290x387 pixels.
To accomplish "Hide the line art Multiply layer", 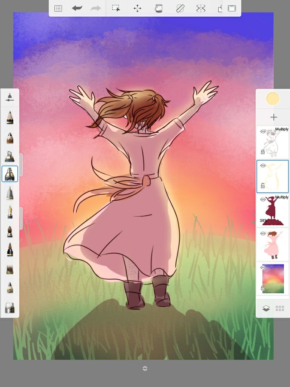I will click(263, 132).
